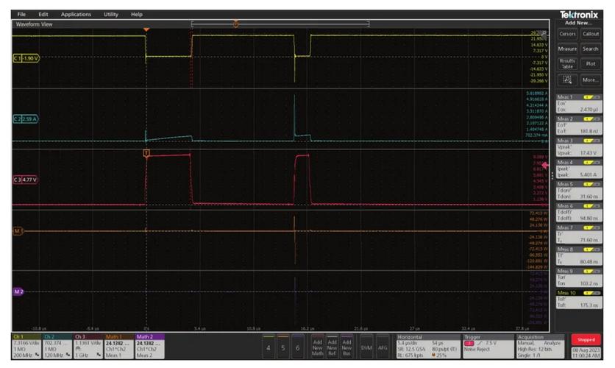Select the M1 math waveform handle
Screen dimensions: 615x368
point(18,231)
